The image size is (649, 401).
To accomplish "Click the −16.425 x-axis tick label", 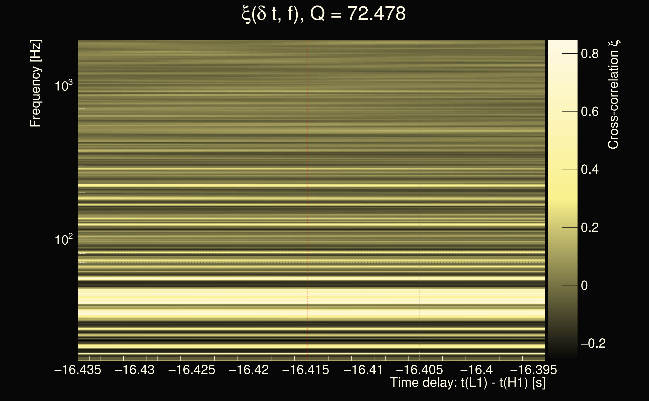I will tap(192, 370).
